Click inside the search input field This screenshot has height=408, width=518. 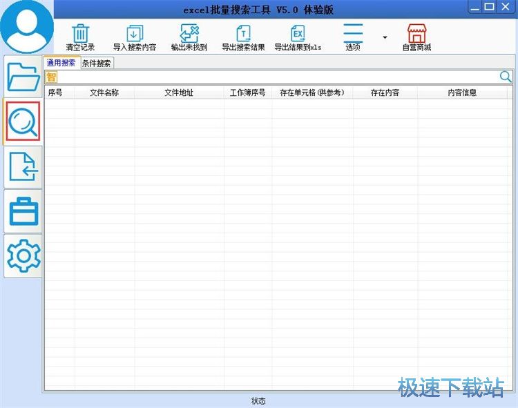(278, 77)
